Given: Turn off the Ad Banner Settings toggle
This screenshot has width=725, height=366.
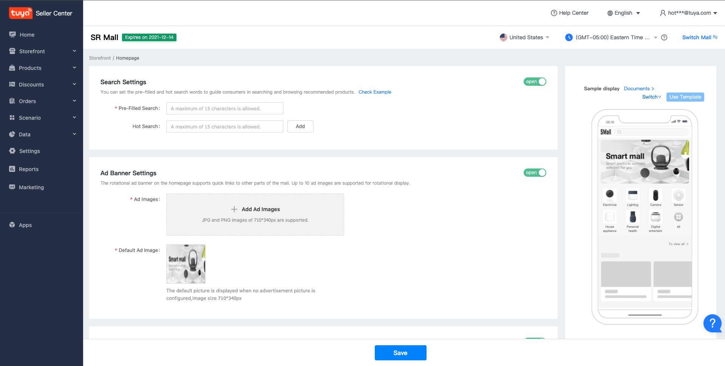Looking at the screenshot, I should point(535,173).
